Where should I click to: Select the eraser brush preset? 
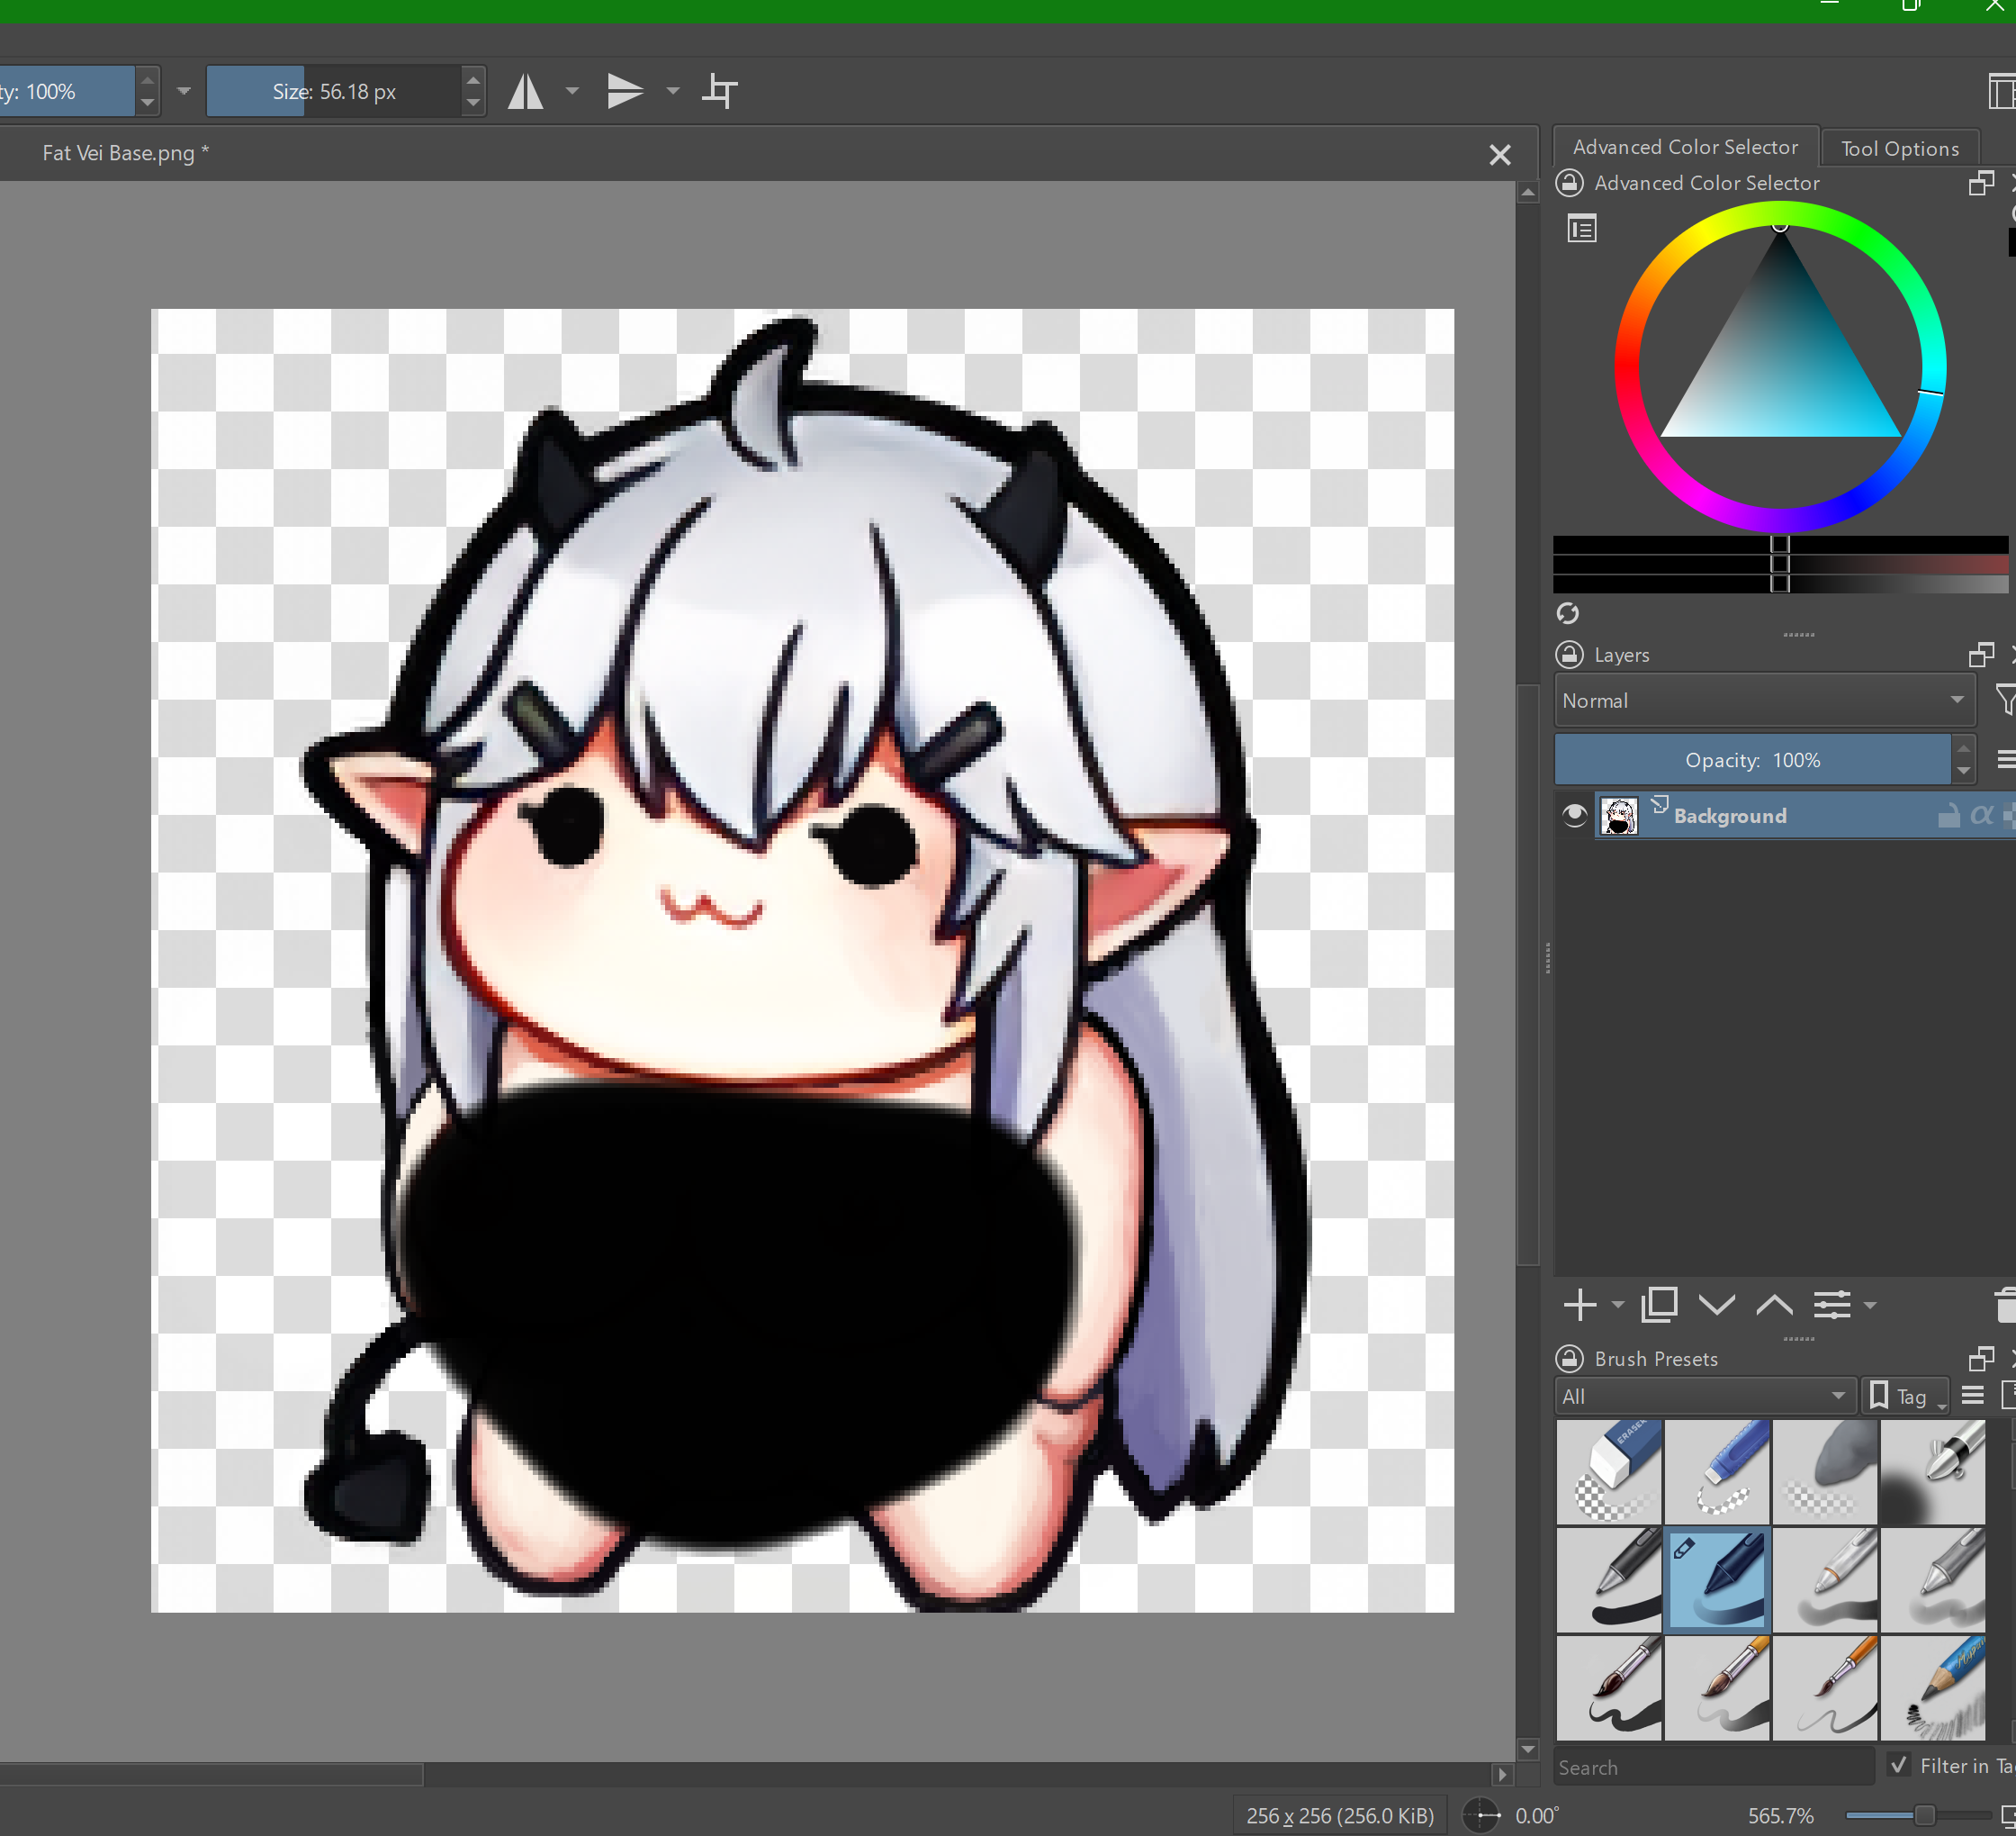(x=1609, y=1470)
